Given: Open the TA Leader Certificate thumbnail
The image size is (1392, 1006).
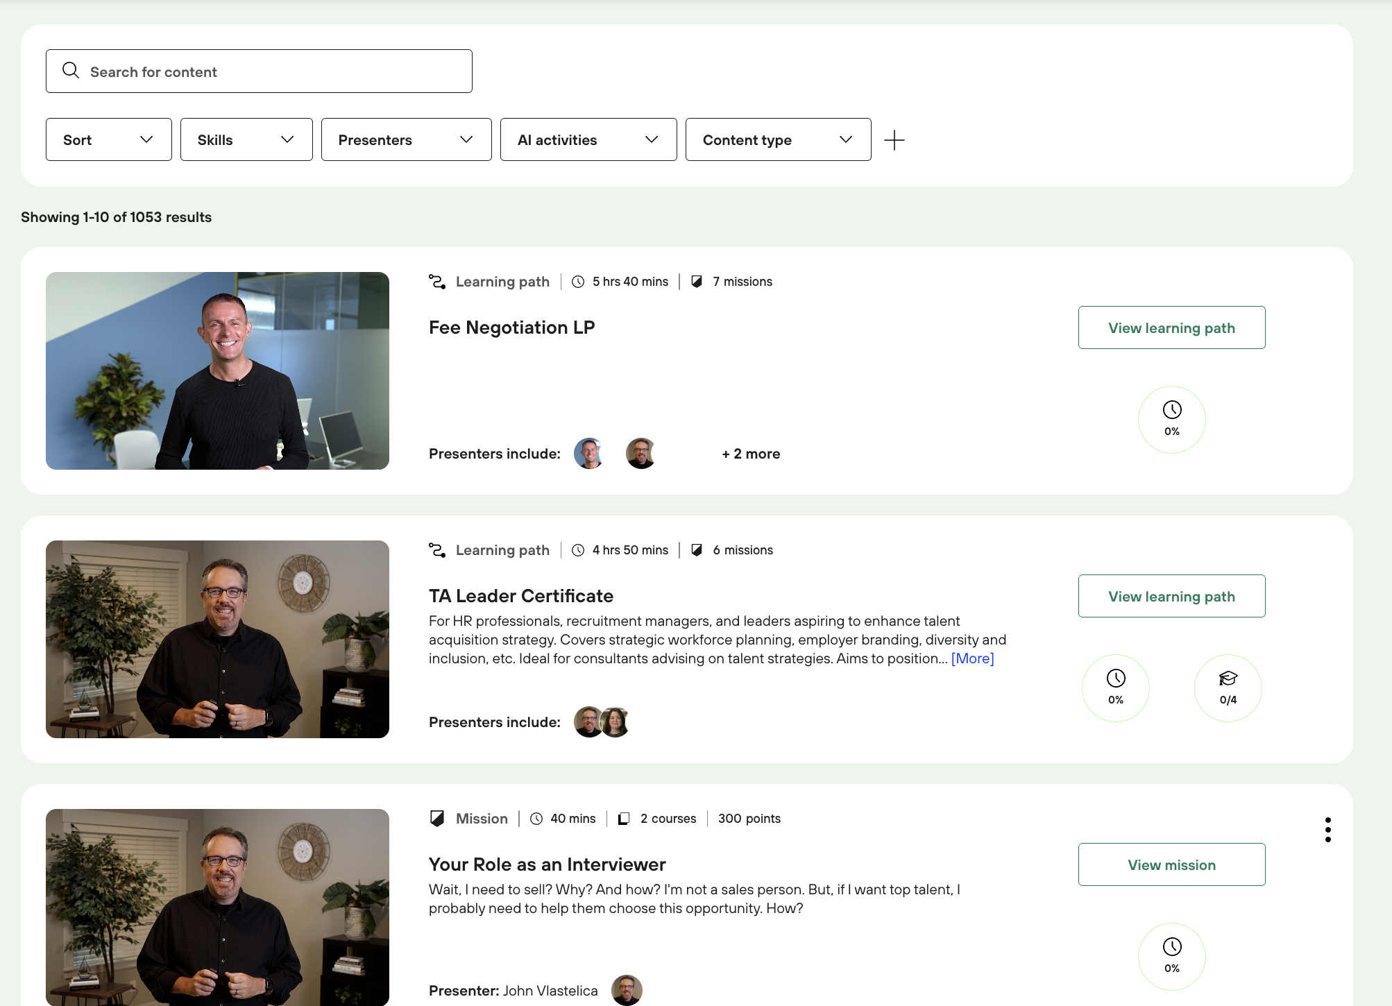Looking at the screenshot, I should pyautogui.click(x=217, y=639).
